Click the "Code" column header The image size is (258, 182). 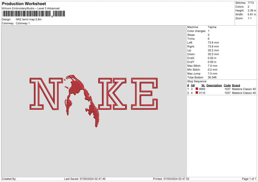(x=227, y=85)
